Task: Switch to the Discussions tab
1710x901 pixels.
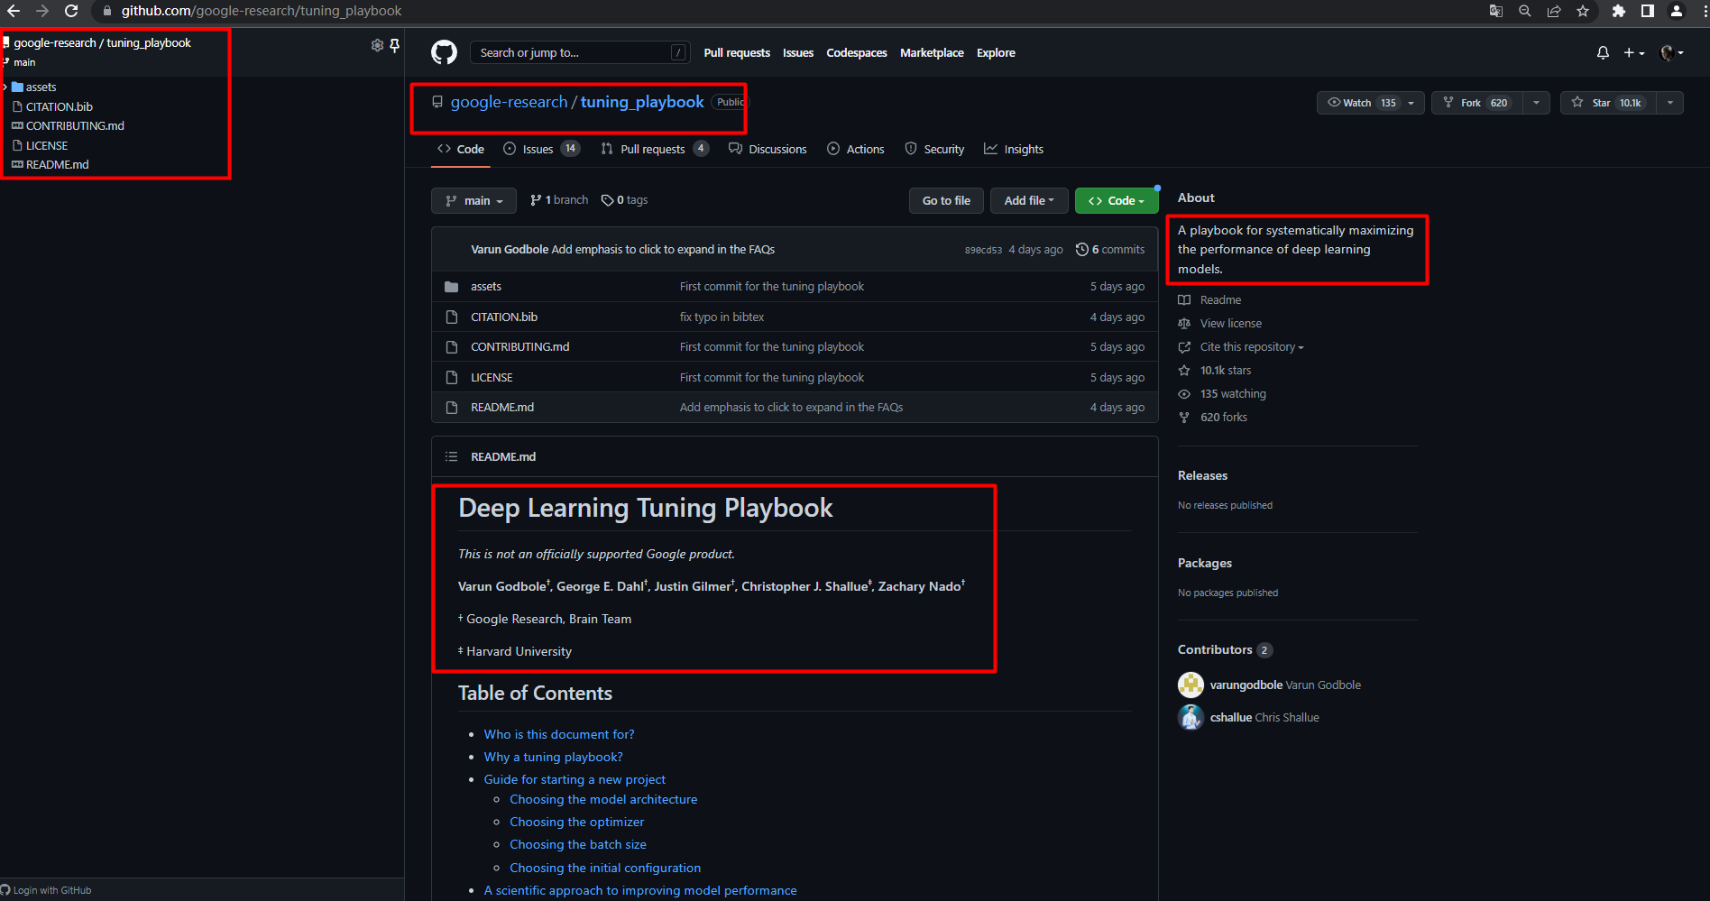Action: (x=768, y=149)
